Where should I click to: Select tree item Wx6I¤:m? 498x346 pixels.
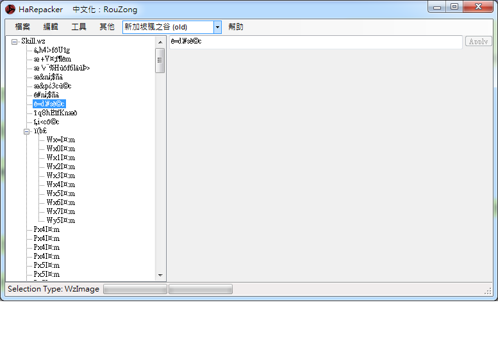(61, 202)
